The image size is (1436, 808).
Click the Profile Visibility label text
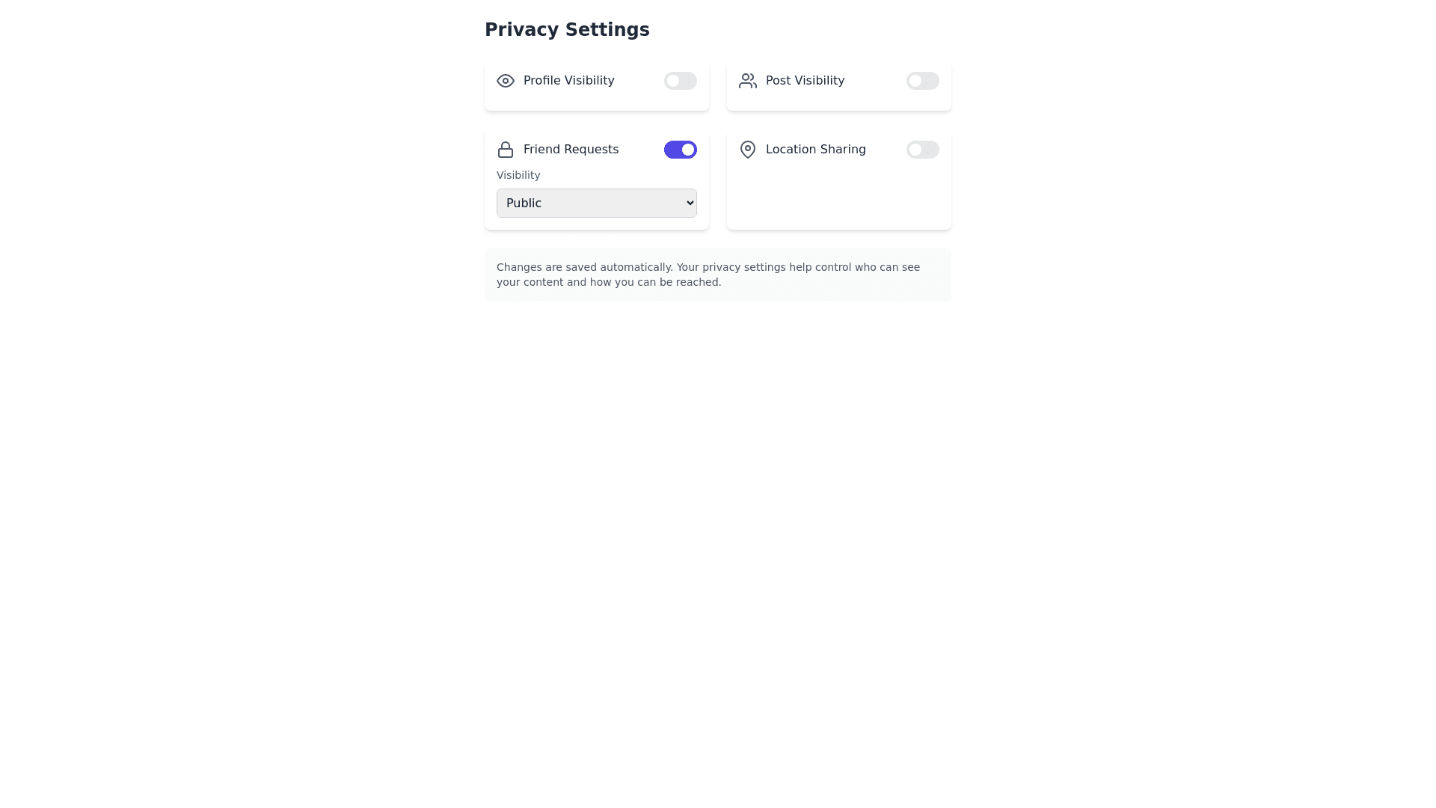568,81
